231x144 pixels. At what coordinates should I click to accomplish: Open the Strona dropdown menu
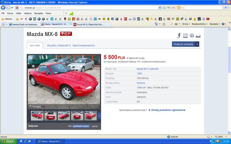tap(186, 24)
